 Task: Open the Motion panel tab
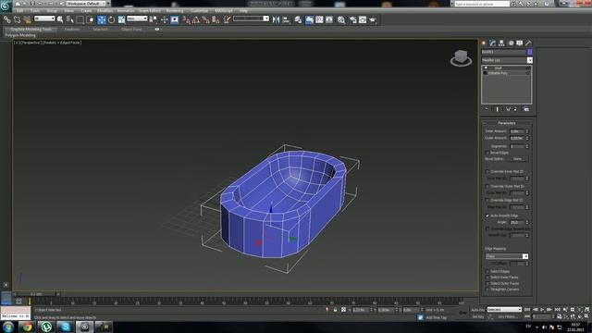click(x=511, y=43)
